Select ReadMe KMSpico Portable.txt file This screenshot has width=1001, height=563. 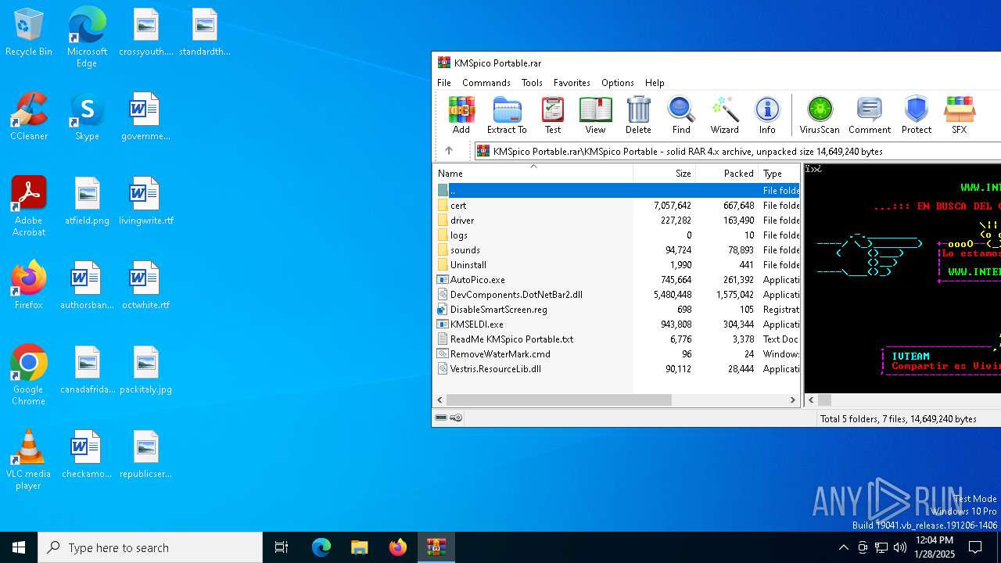click(x=617, y=339)
